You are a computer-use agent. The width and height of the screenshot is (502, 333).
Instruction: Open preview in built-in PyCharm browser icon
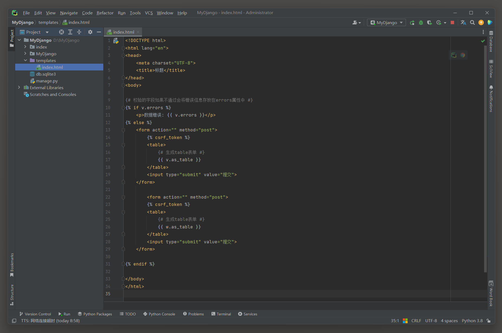454,55
